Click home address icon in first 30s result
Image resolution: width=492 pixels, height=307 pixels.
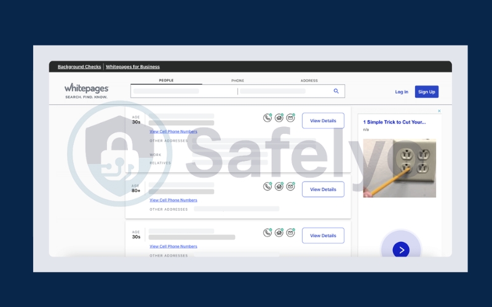click(x=279, y=118)
